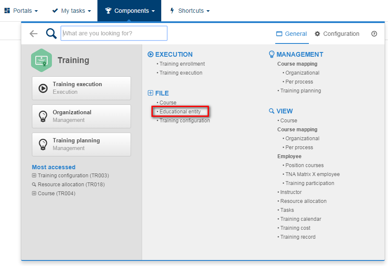Click the FILE plus-box icon
The width and height of the screenshot is (388, 266).
pos(151,93)
